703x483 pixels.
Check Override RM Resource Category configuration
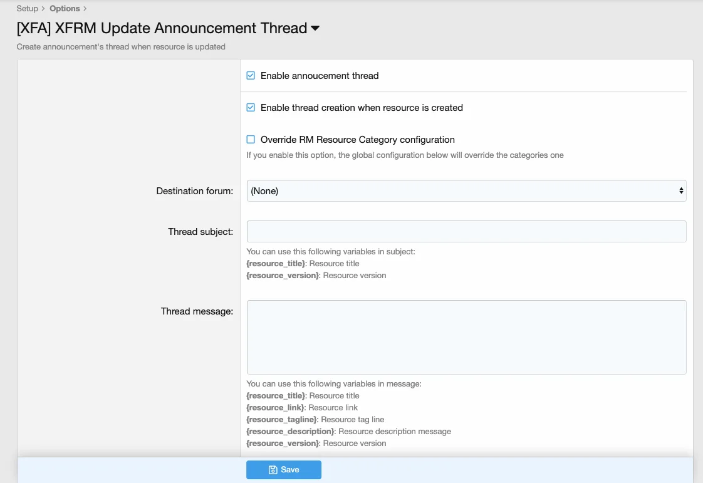tap(251, 140)
